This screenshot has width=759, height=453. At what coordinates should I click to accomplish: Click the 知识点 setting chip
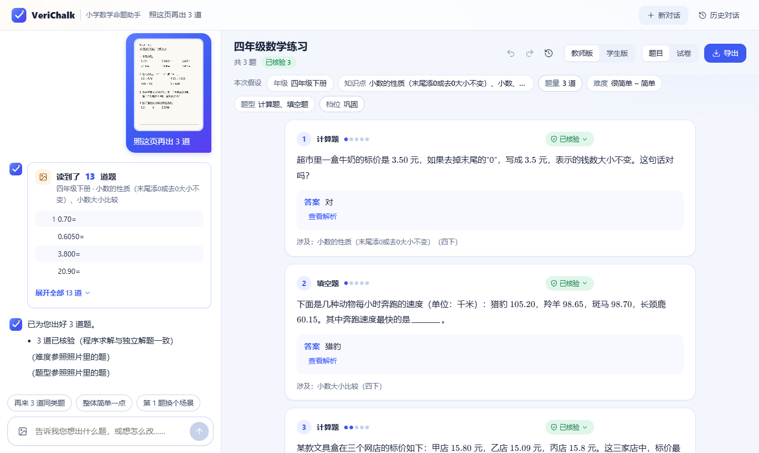[x=435, y=83]
